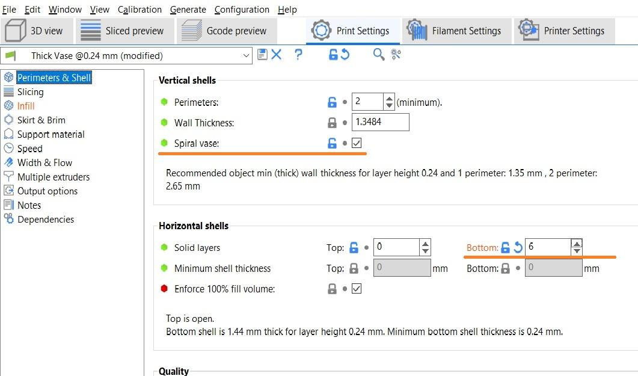Increase the Perimeters count
The image size is (638, 376).
point(389,99)
